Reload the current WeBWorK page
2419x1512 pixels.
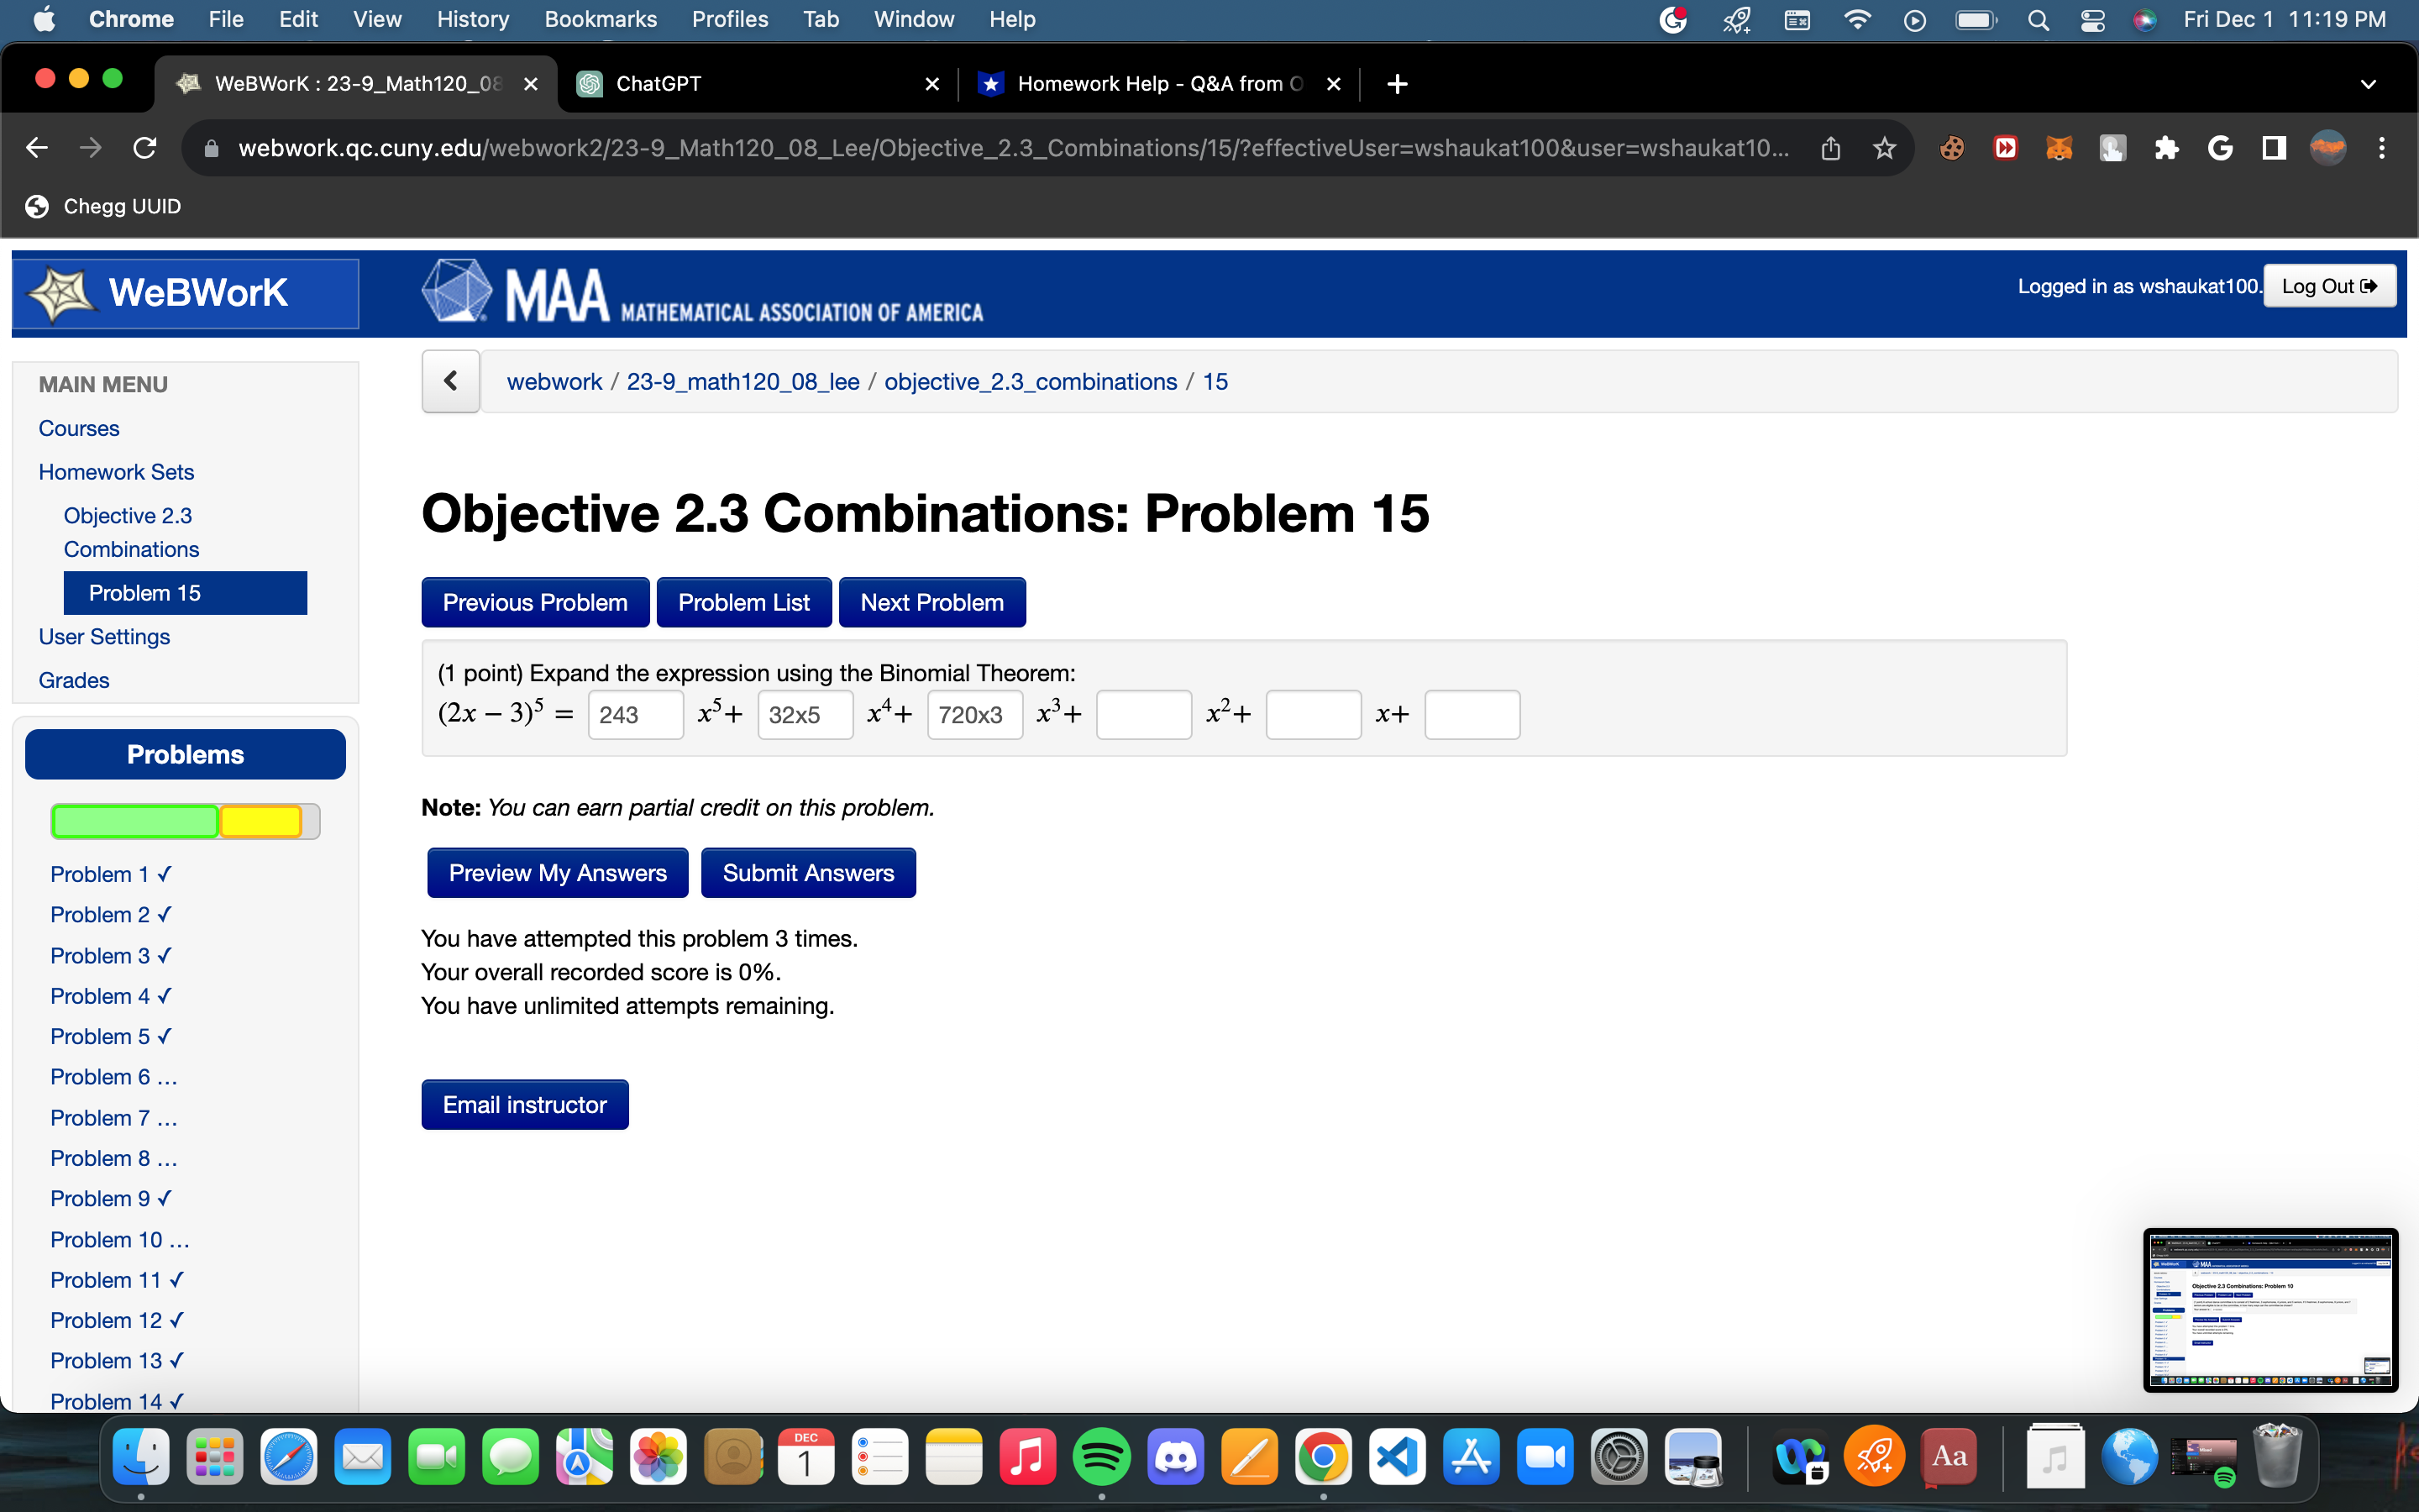point(145,147)
